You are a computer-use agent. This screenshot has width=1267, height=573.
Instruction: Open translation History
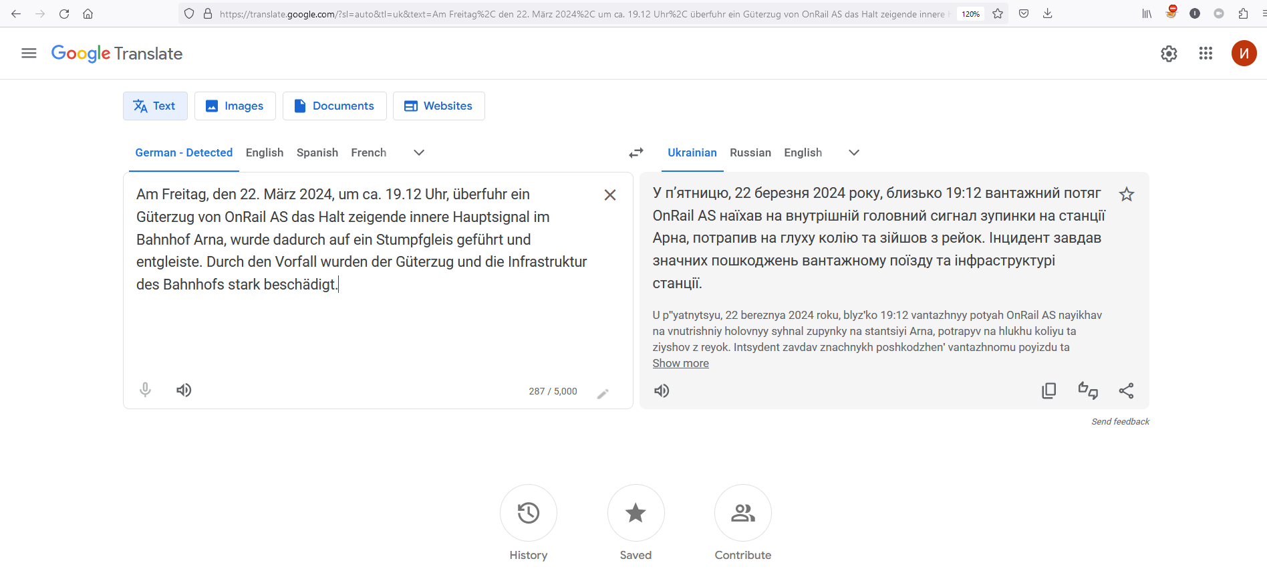point(528,513)
